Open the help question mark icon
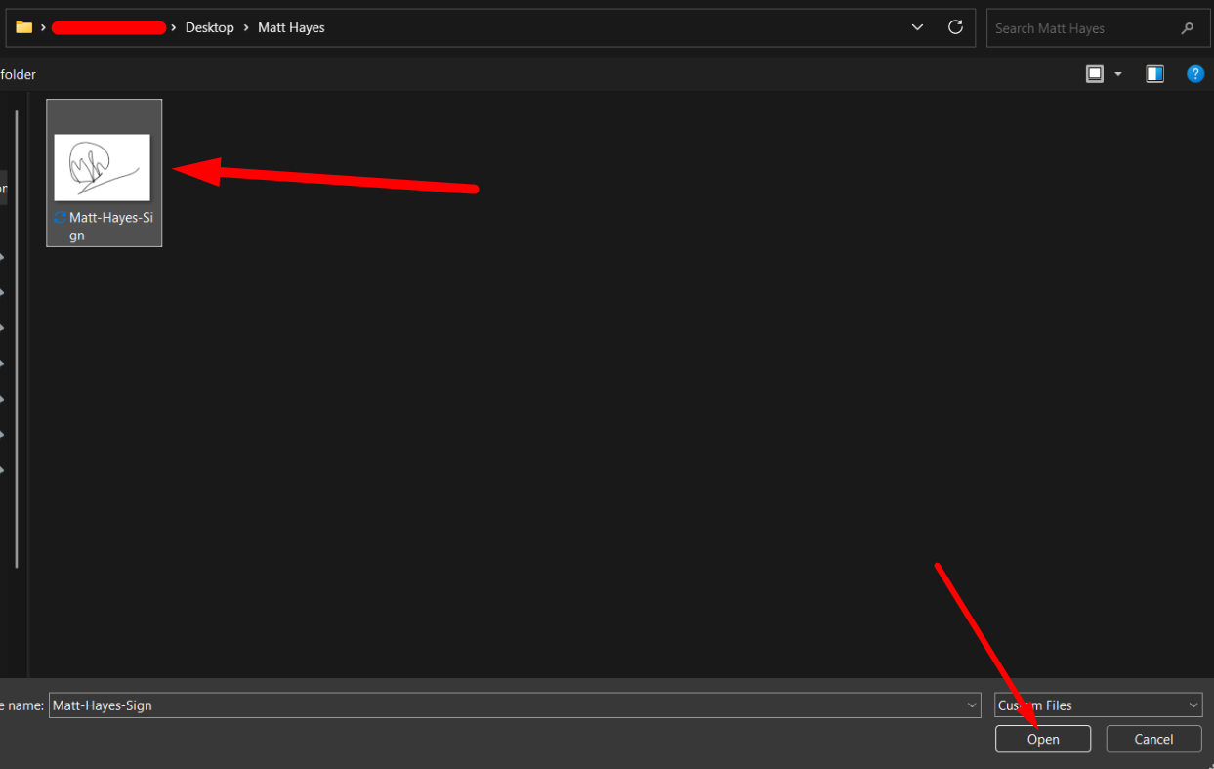 (1194, 74)
